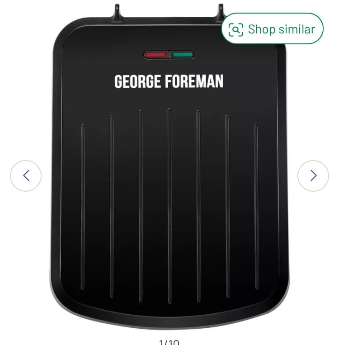Advance to the next product image
Viewport: 339px width, 345px height.
tap(313, 175)
